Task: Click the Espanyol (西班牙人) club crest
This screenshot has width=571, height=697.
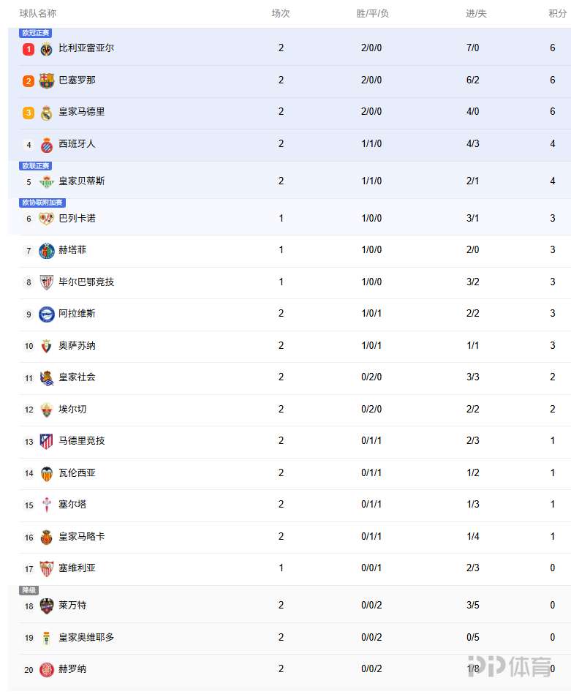Action: (x=47, y=144)
